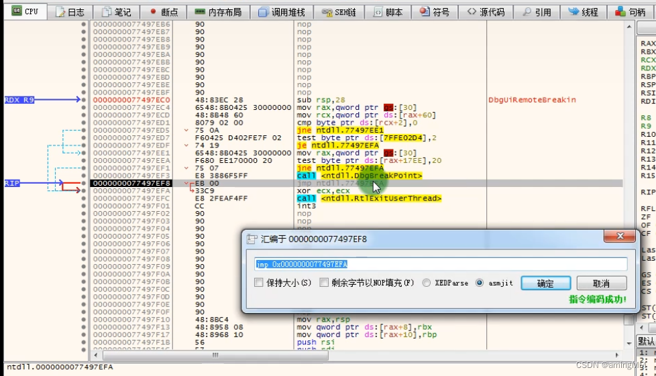Click the memory chip icon
The image size is (656, 376).
coord(200,12)
